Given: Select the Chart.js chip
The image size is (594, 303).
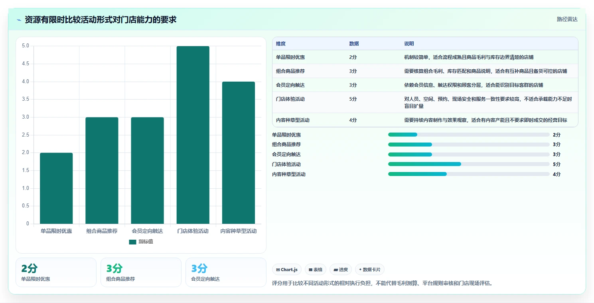Looking at the screenshot, I should click(287, 270).
